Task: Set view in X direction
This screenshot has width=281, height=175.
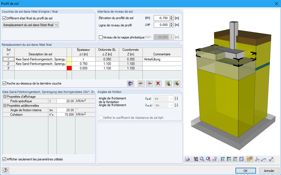Action: (223, 159)
